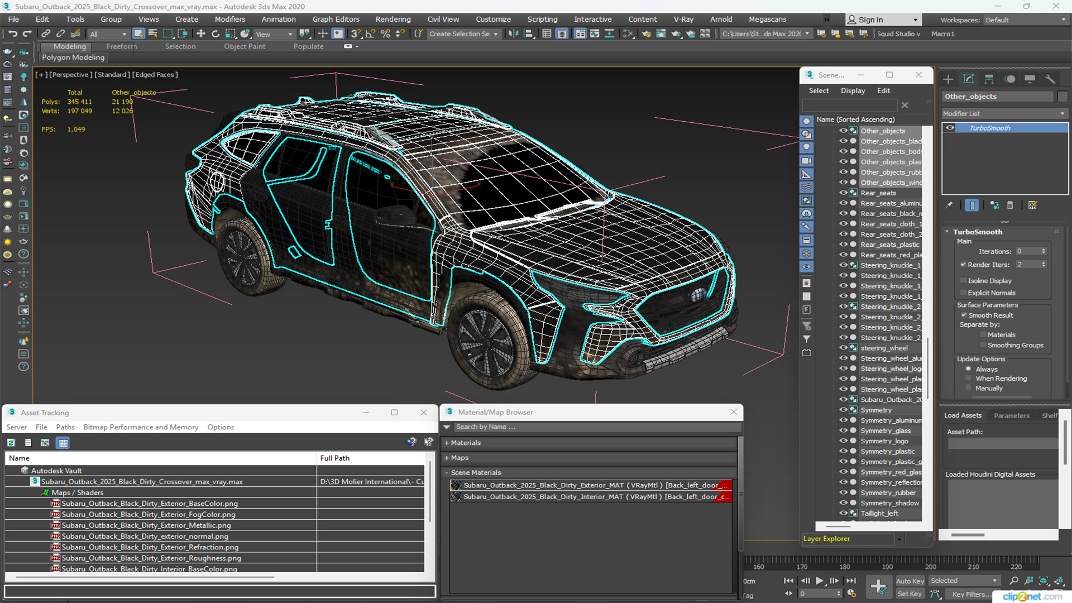Click the Set Key button
The height and width of the screenshot is (603, 1072).
click(910, 594)
